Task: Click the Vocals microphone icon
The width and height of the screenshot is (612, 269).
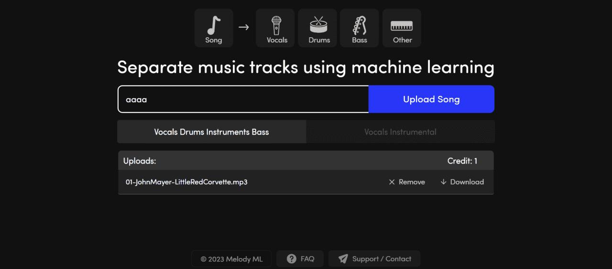Action: click(276, 25)
